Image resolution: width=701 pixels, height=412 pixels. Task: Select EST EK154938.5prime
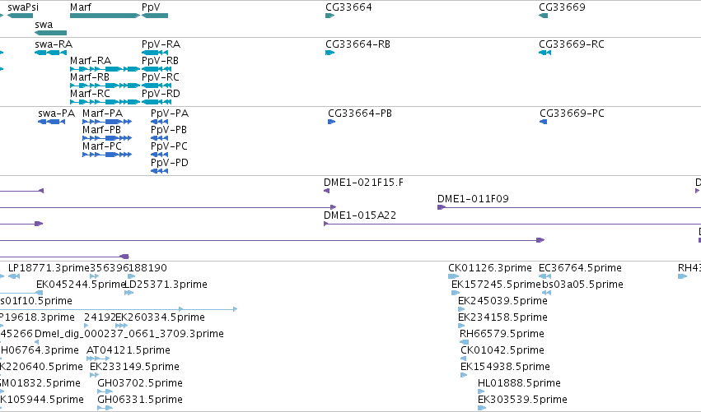[x=464, y=375]
